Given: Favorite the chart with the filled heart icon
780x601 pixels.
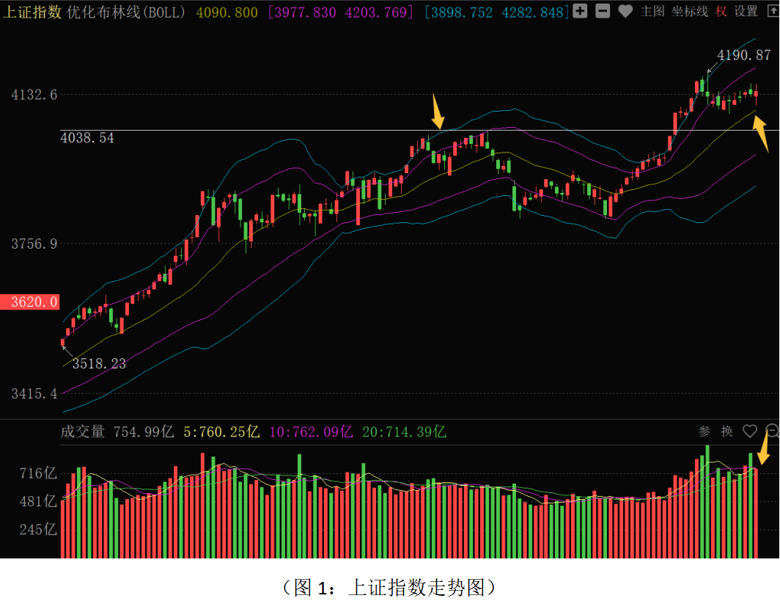Looking at the screenshot, I should (x=625, y=11).
